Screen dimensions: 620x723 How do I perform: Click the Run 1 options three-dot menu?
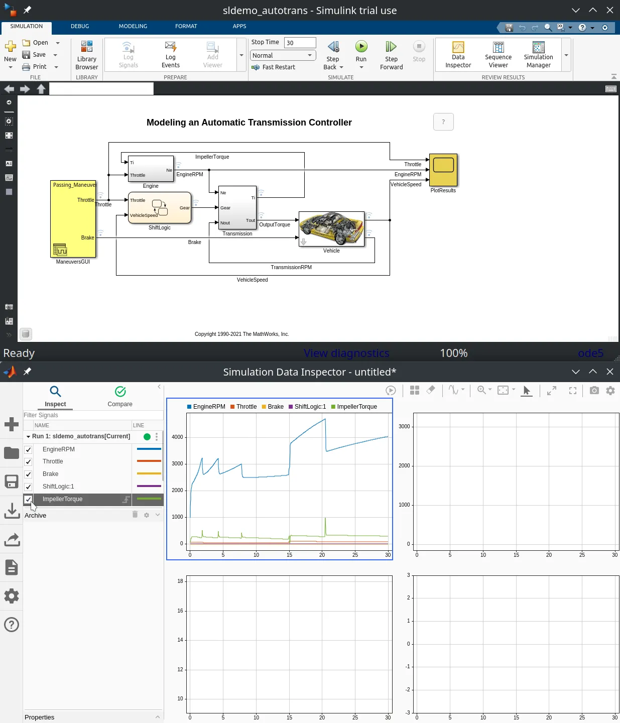[157, 437]
